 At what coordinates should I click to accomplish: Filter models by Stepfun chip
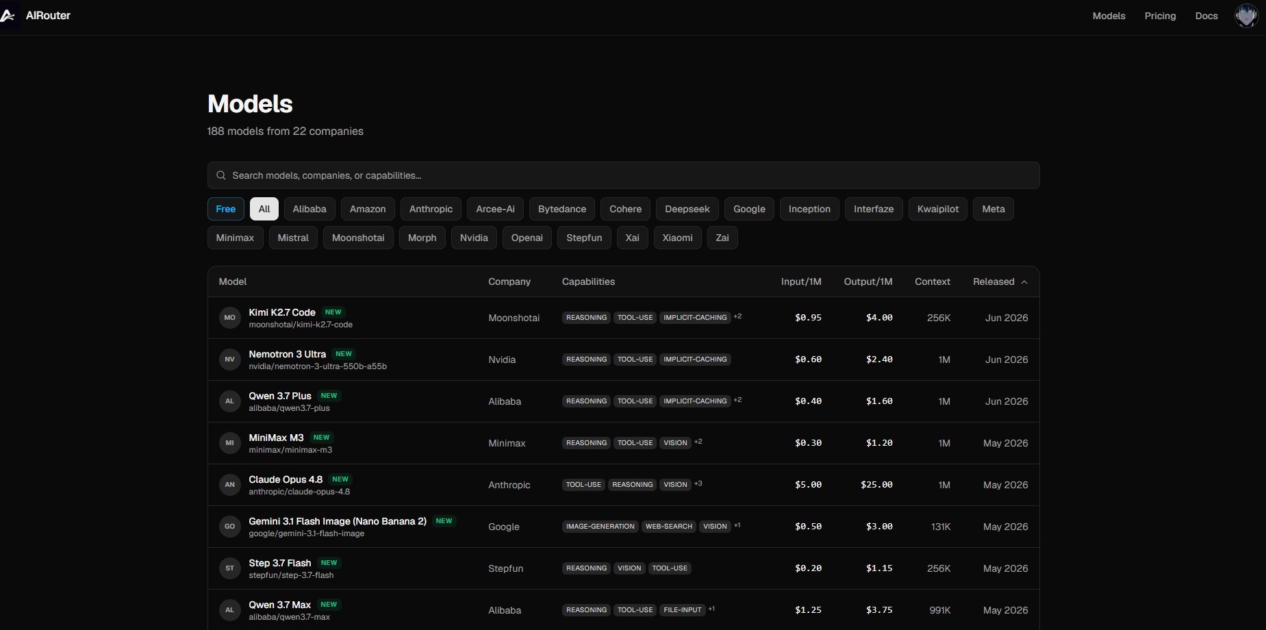[584, 238]
